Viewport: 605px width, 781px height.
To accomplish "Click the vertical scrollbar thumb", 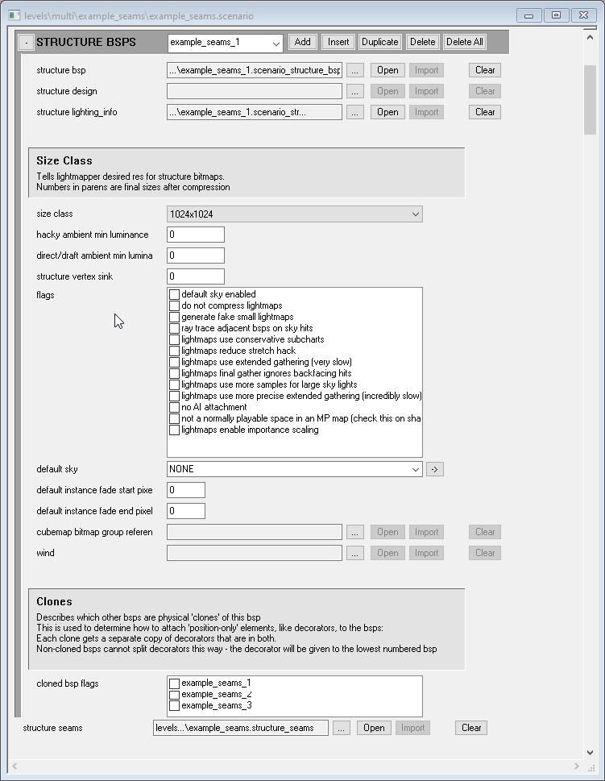I will [x=590, y=100].
